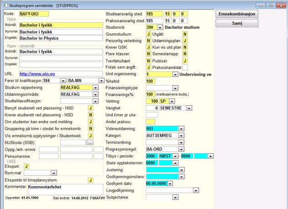Open the Vekting SP unit dropdown
This screenshot has width=288, height=209.
click(172, 101)
